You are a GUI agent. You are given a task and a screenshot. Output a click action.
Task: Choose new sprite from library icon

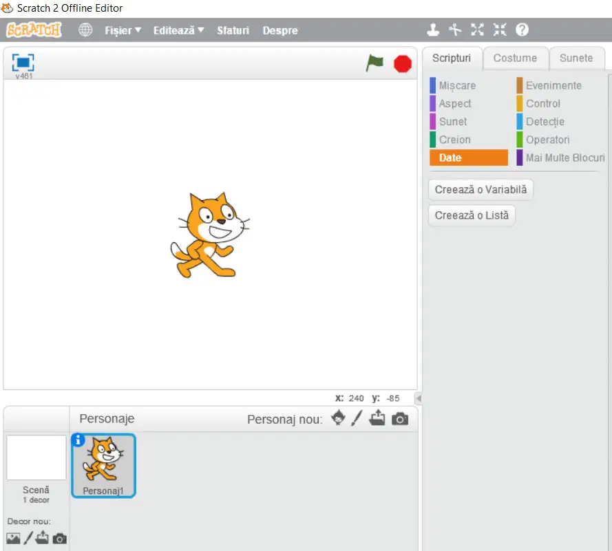[x=338, y=418]
